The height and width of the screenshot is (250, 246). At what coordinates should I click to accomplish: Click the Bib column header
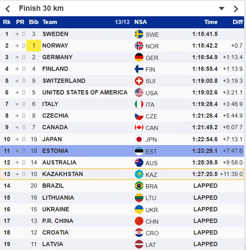34,22
